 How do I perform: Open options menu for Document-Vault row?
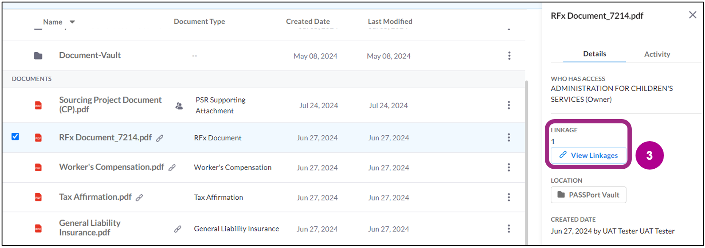[509, 56]
